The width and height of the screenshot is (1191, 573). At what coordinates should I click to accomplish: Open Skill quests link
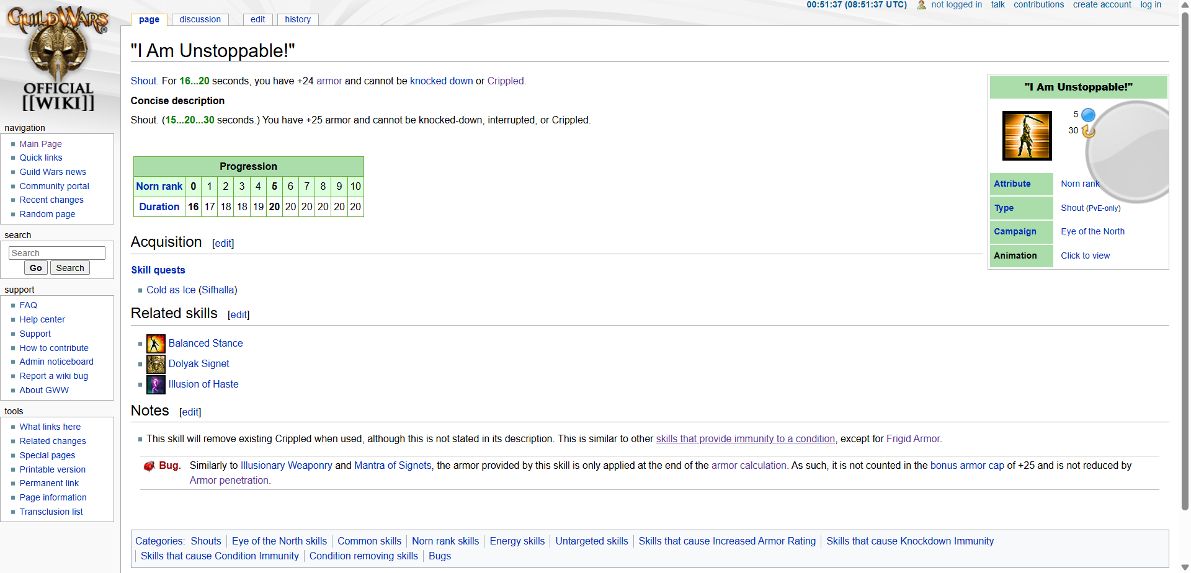158,270
